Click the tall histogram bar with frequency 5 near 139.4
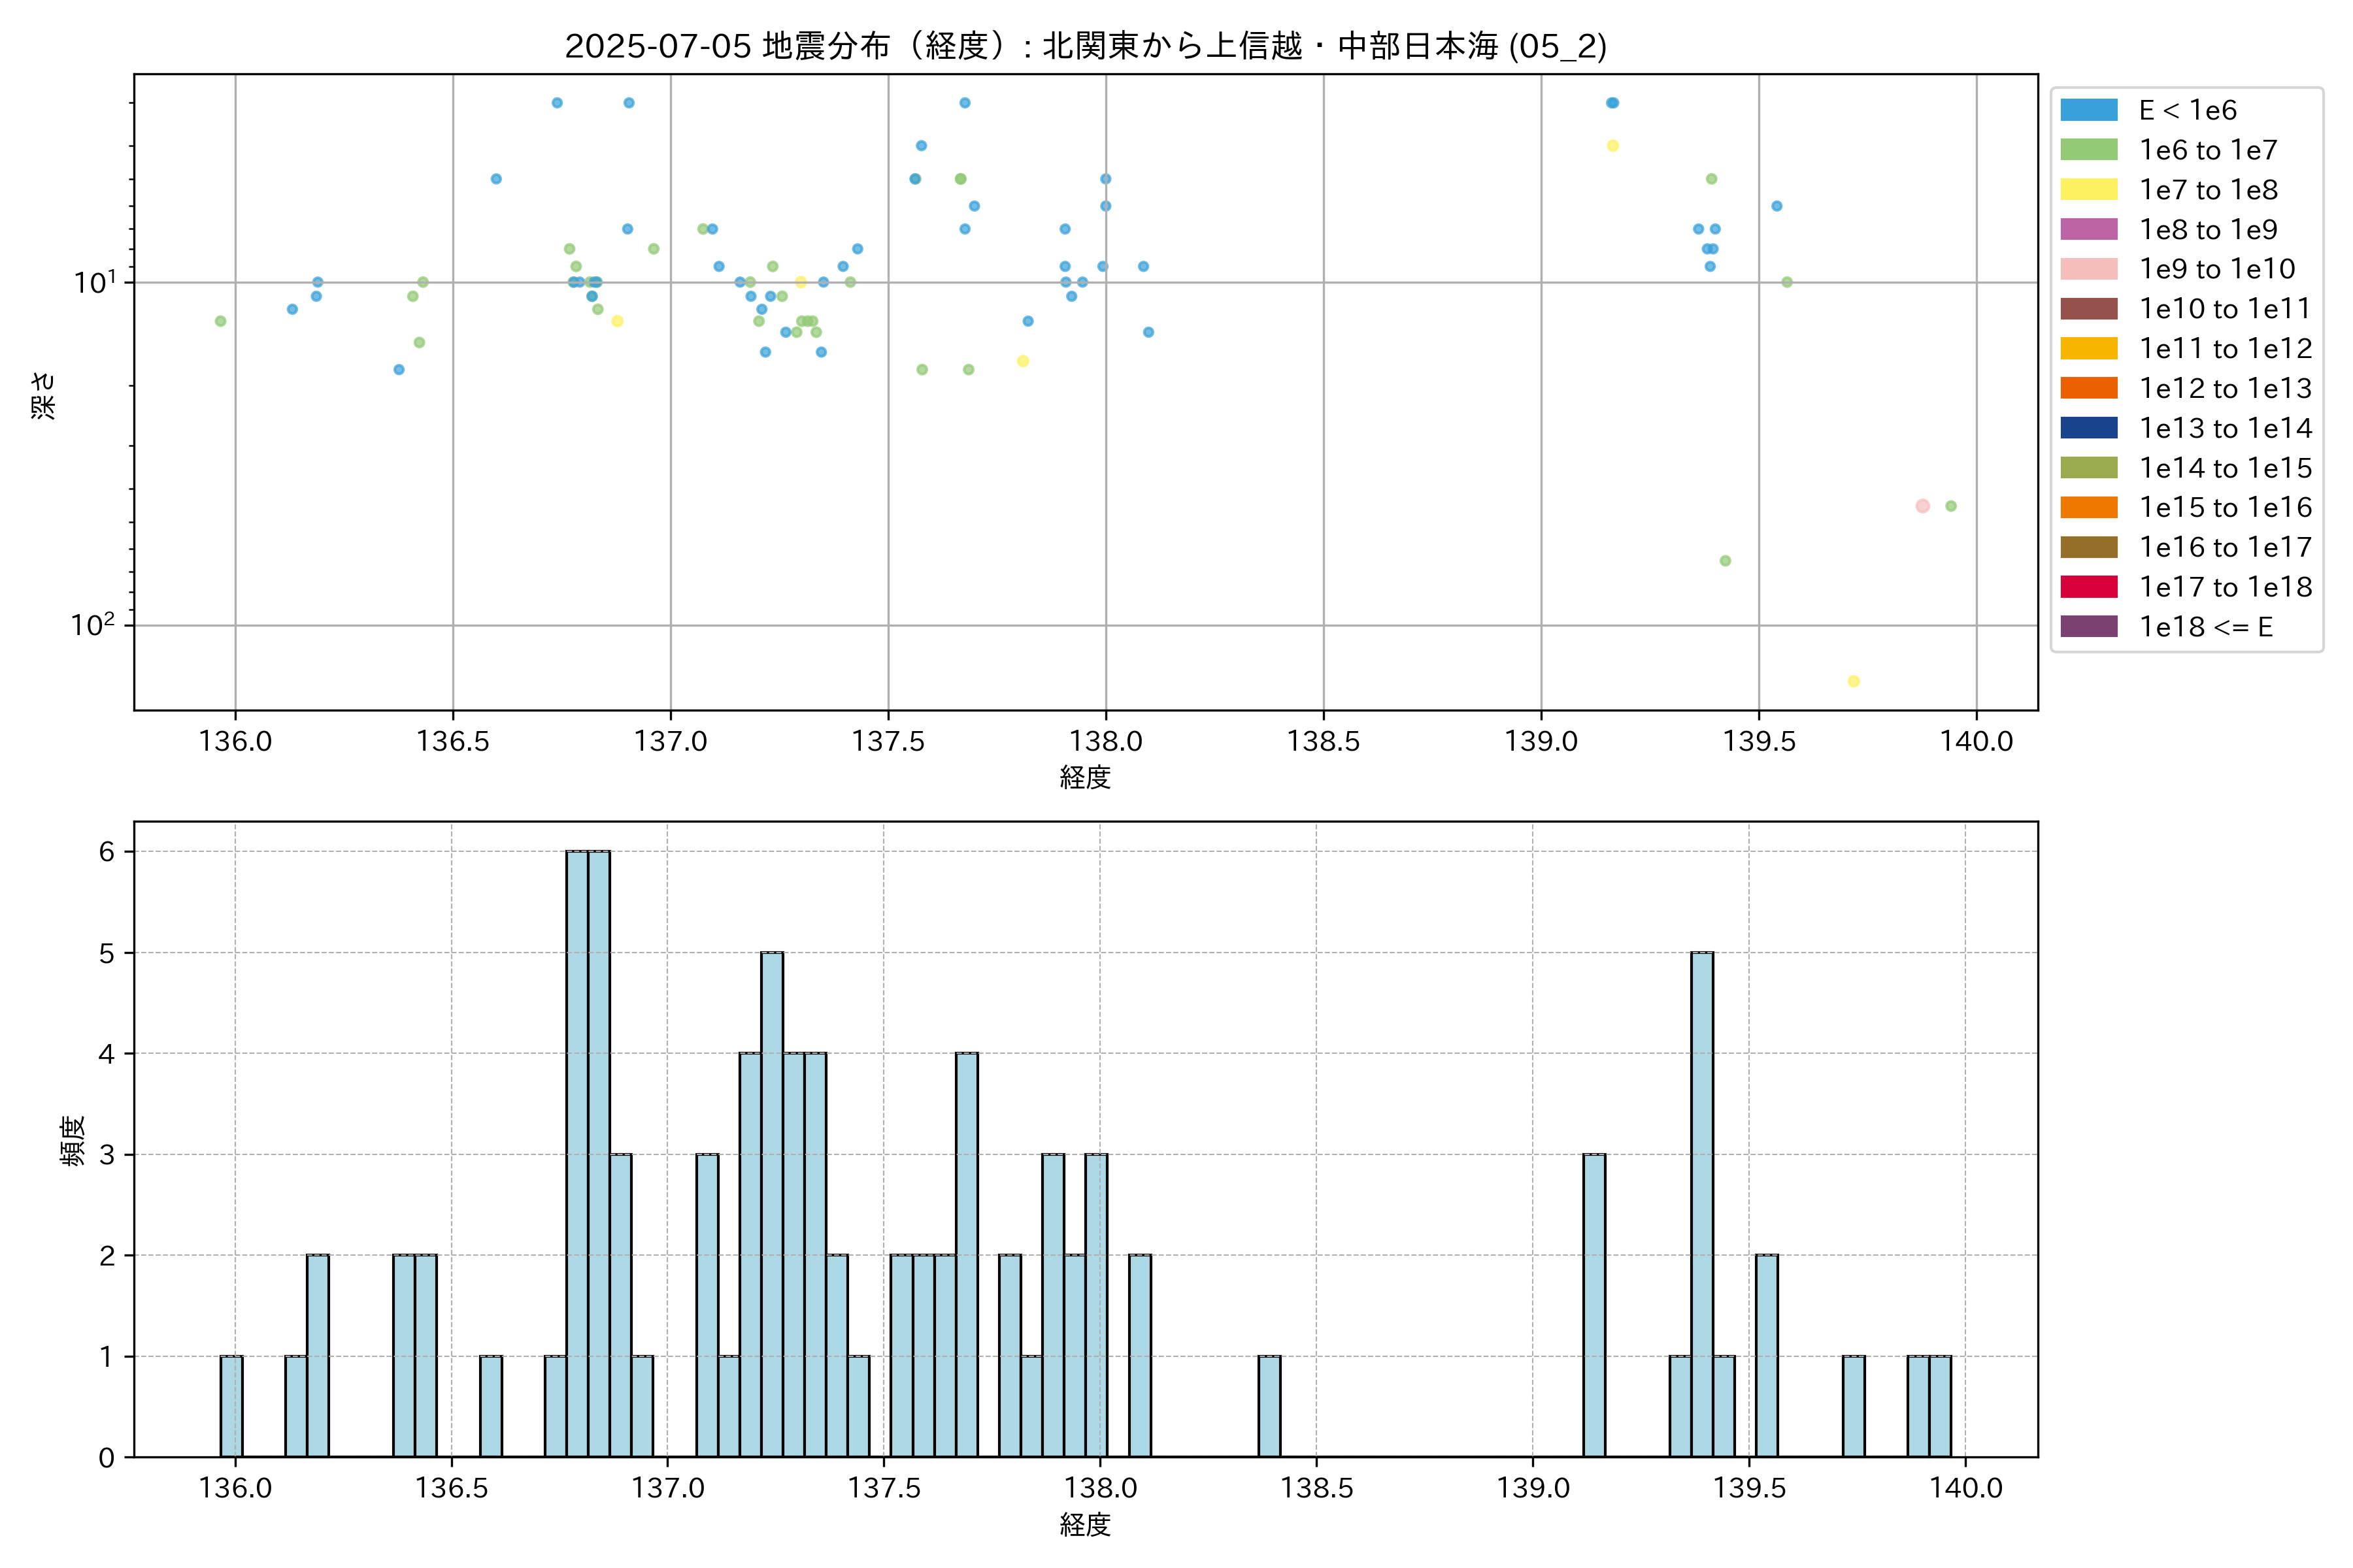This screenshot has height=1568, width=2353. (1702, 1204)
